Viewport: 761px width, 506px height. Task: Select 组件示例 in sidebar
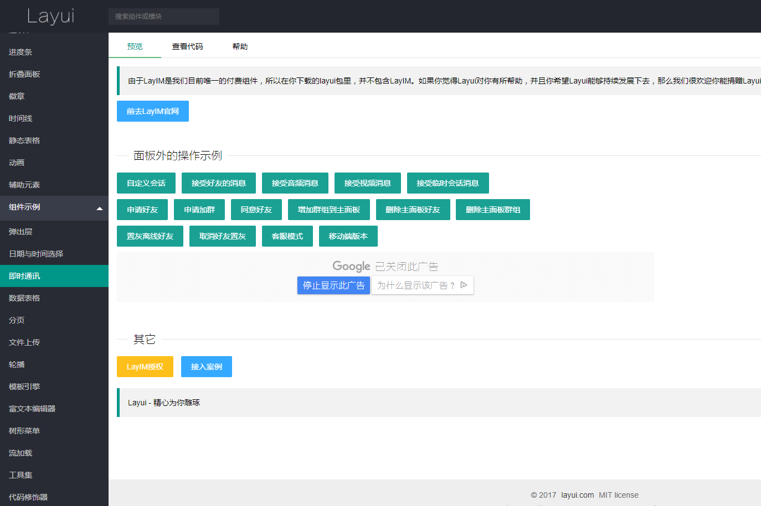tap(54, 207)
